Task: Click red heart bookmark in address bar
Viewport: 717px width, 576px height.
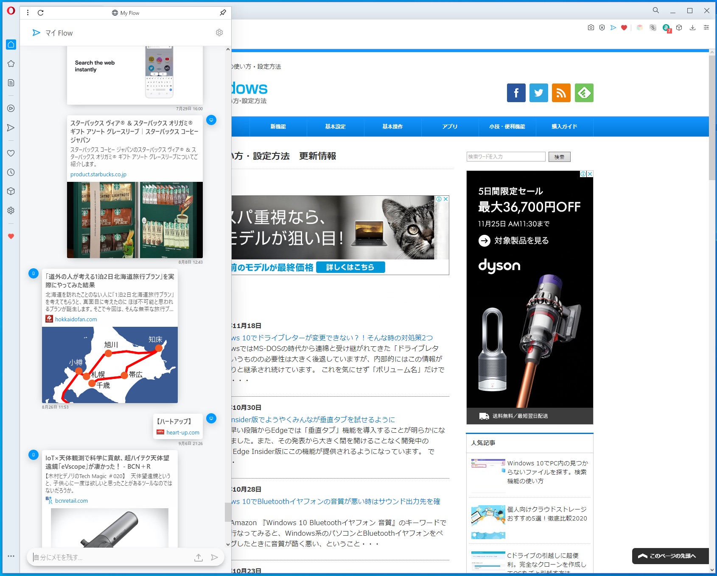Action: [624, 28]
